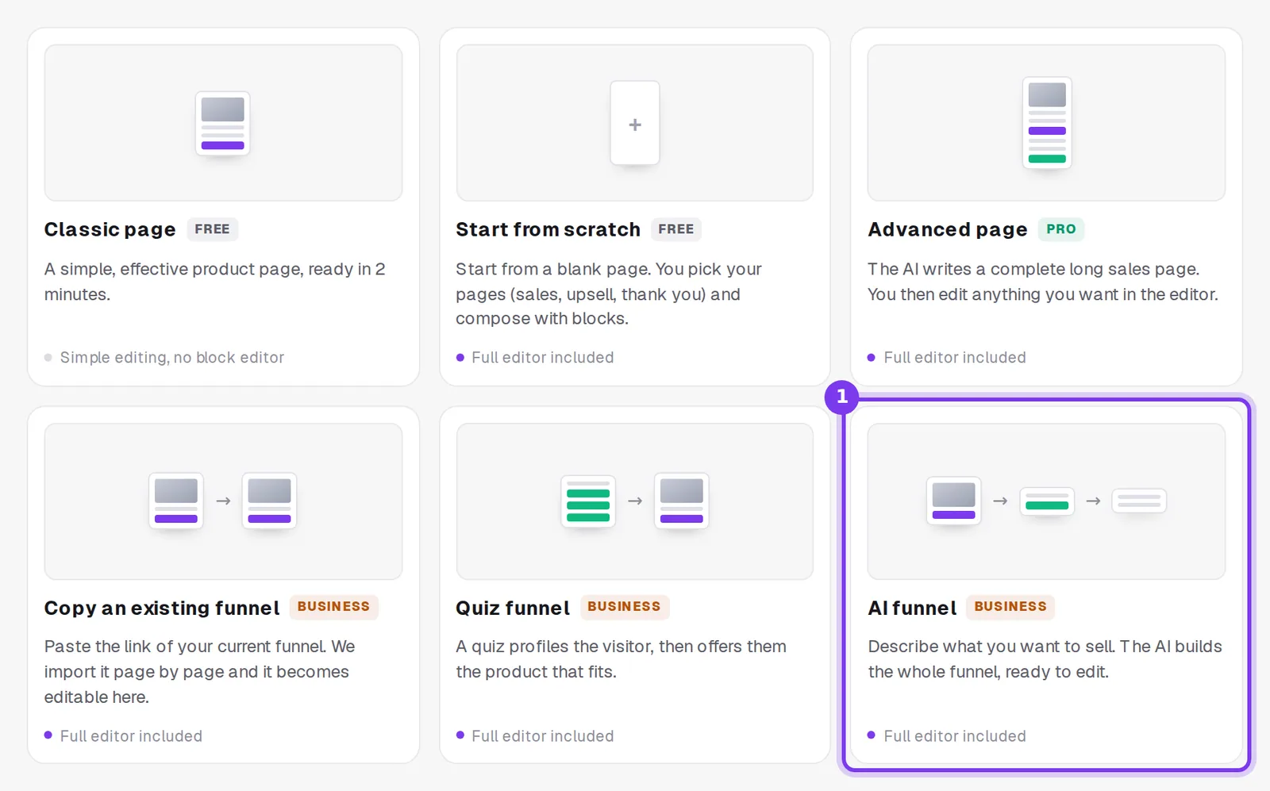The height and width of the screenshot is (791, 1270).
Task: Click "Full editor included" under AI funnel
Action: coord(955,736)
